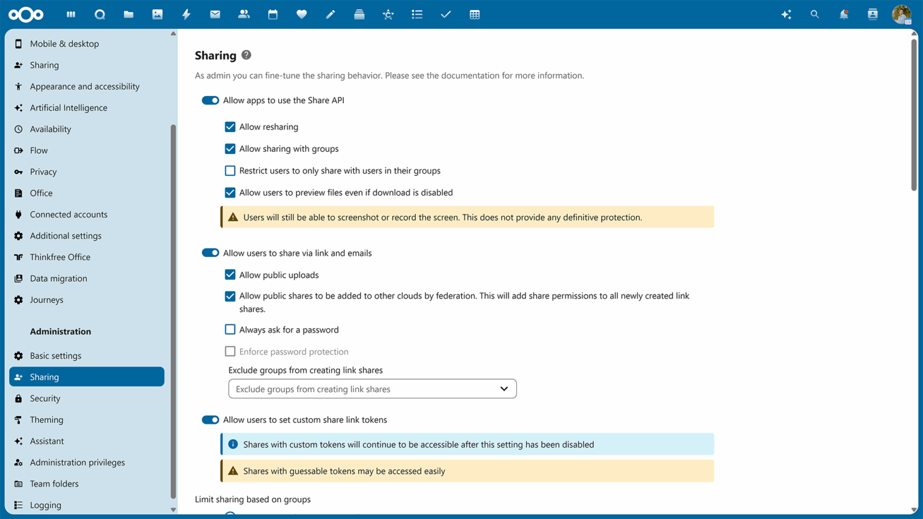This screenshot has width=923, height=519.
Task: Open Team folders settings
Action: pyautogui.click(x=54, y=484)
